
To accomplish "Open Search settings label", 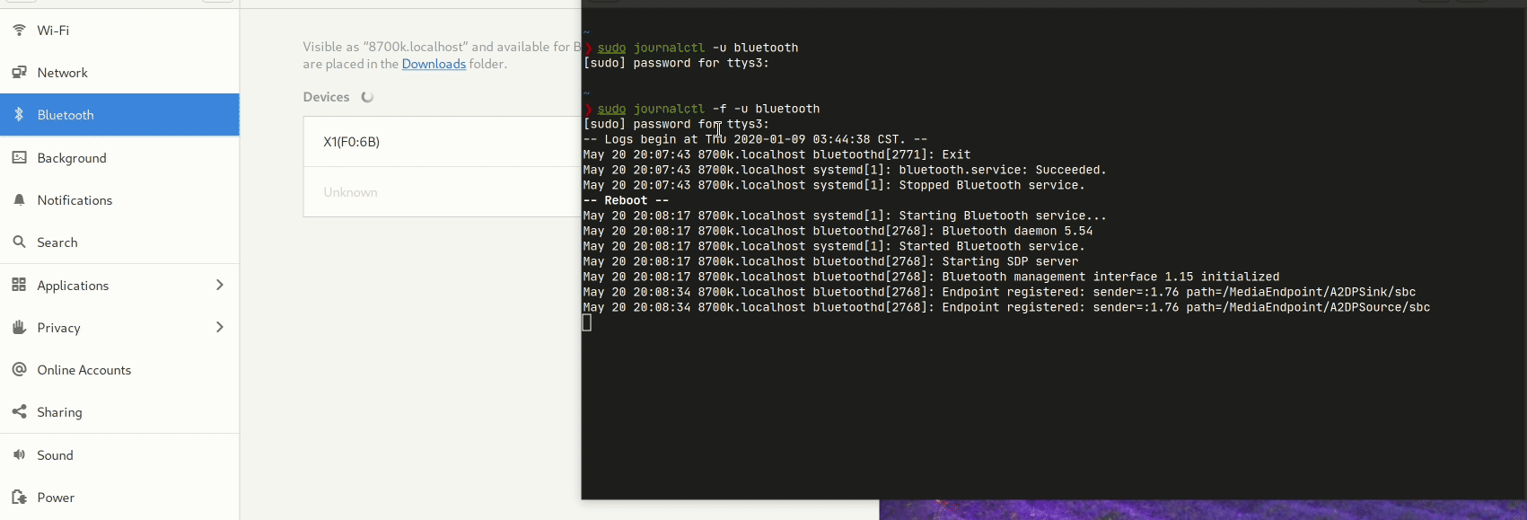I will click(x=57, y=242).
